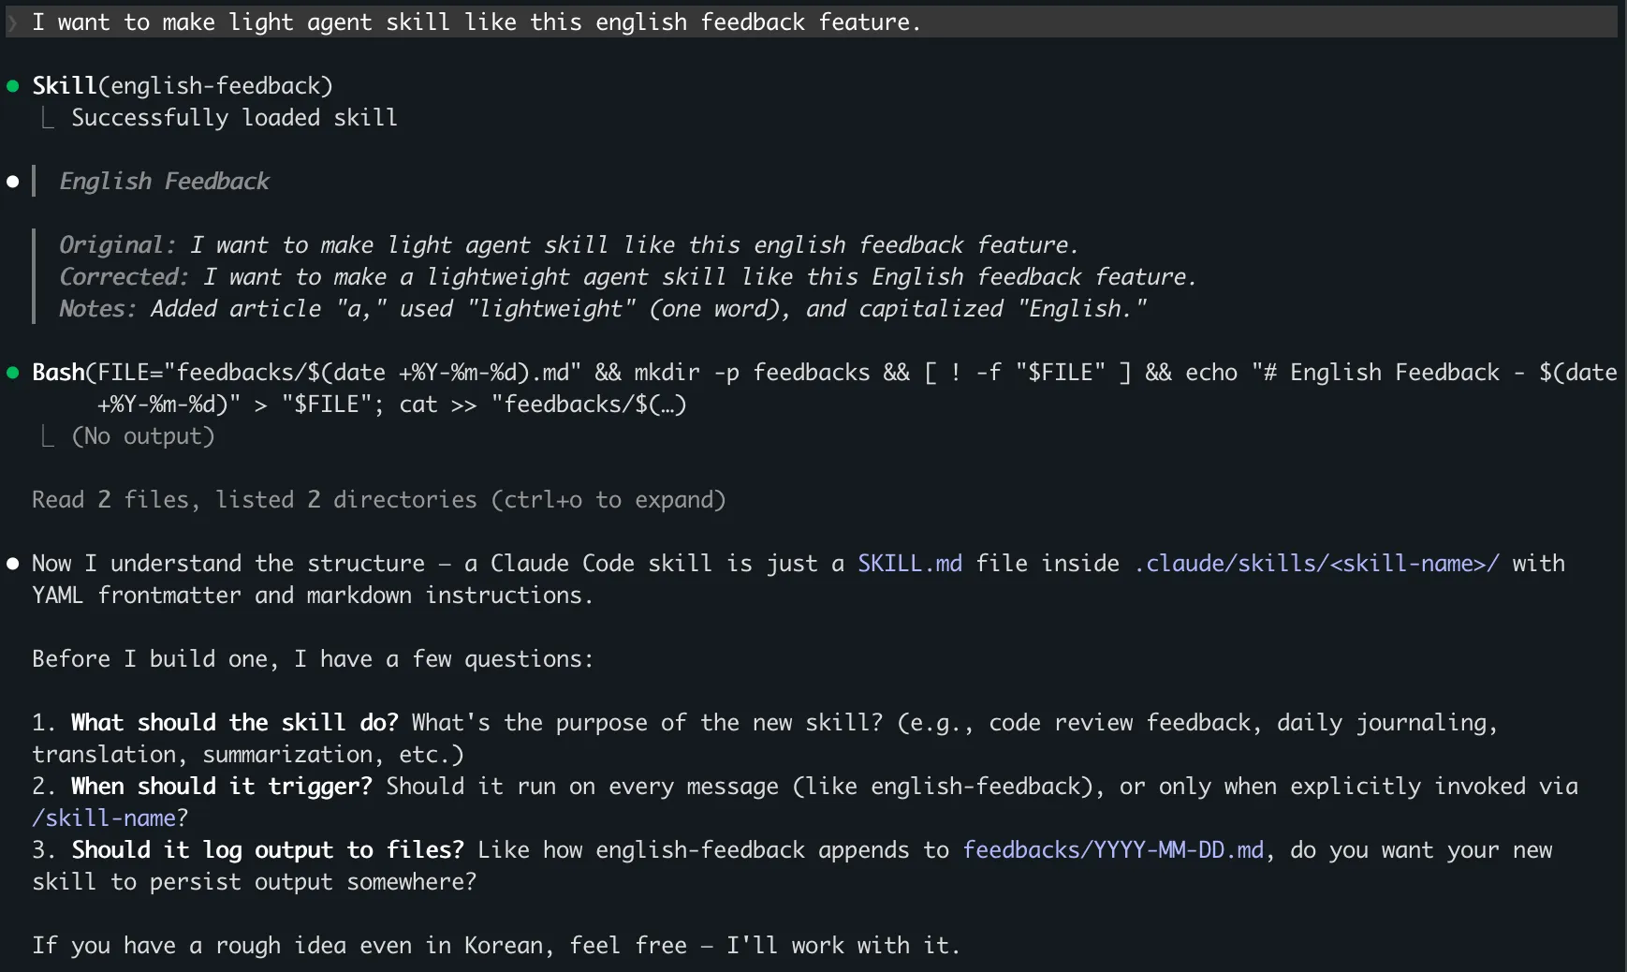Image resolution: width=1627 pixels, height=972 pixels.
Task: Click the branch connector beside "Successfully loaded skill"
Action: tap(48, 118)
